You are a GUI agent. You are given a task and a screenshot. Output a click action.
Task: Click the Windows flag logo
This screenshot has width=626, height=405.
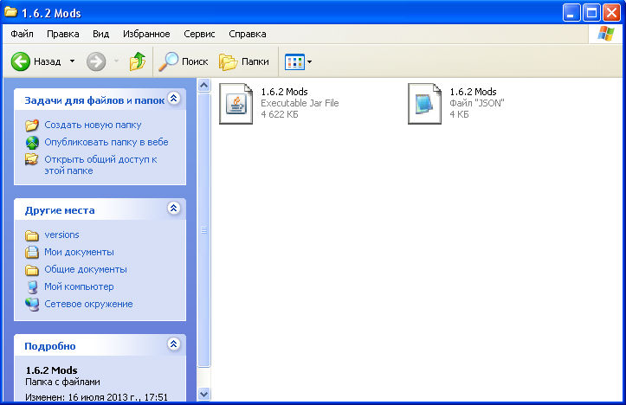[606, 34]
